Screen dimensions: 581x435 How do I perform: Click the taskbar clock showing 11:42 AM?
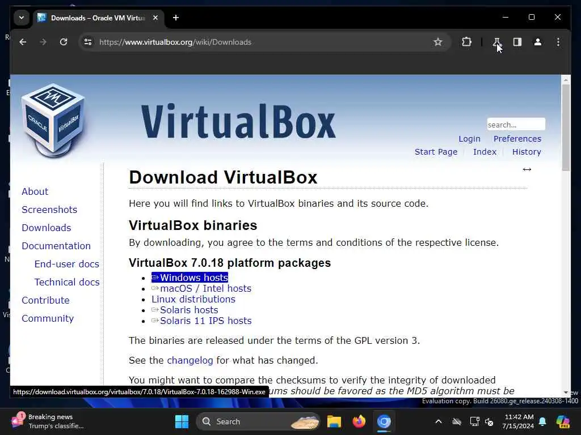click(x=519, y=421)
